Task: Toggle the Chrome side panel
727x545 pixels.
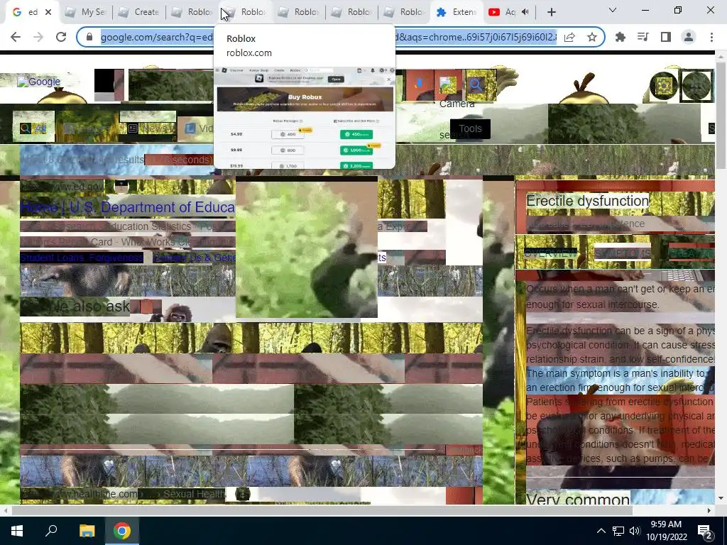Action: coord(666,37)
